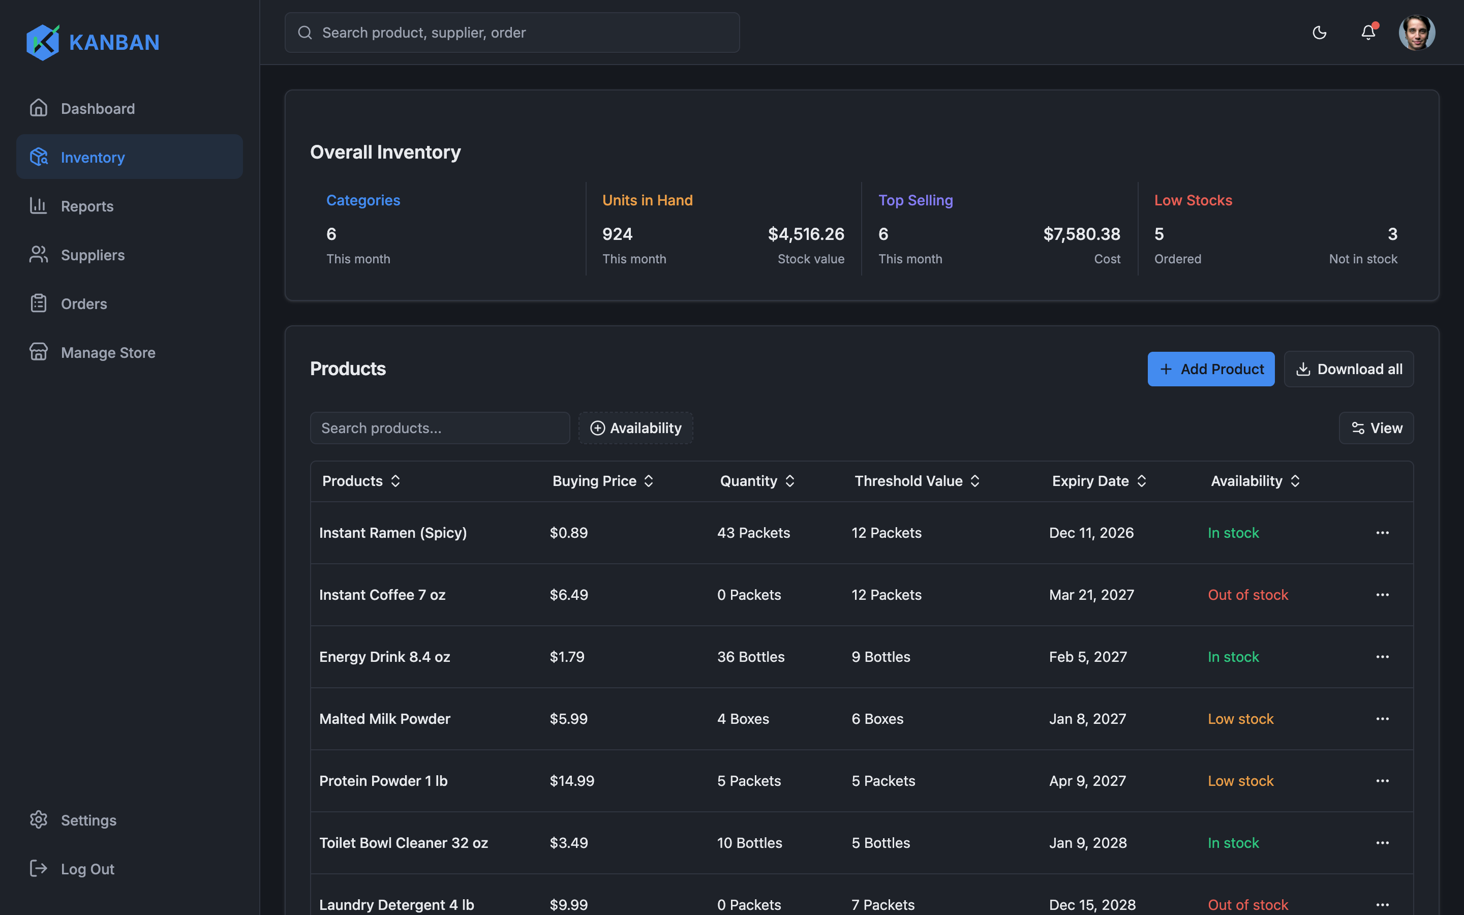Sort by Products column
This screenshot has height=915, width=1464.
point(361,481)
